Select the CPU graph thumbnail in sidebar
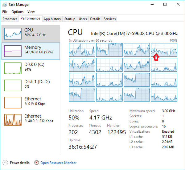Screen dimensions: 185x170 tap(13, 34)
